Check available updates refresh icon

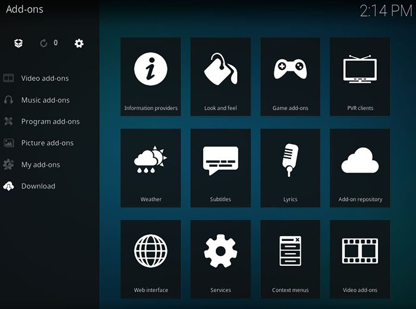tap(43, 43)
